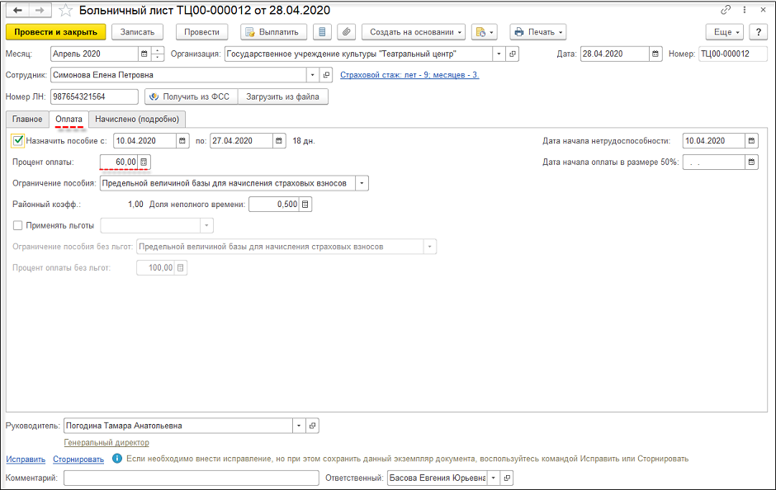Click the Выплатить button
This screenshot has height=490, width=776.
tap(274, 32)
